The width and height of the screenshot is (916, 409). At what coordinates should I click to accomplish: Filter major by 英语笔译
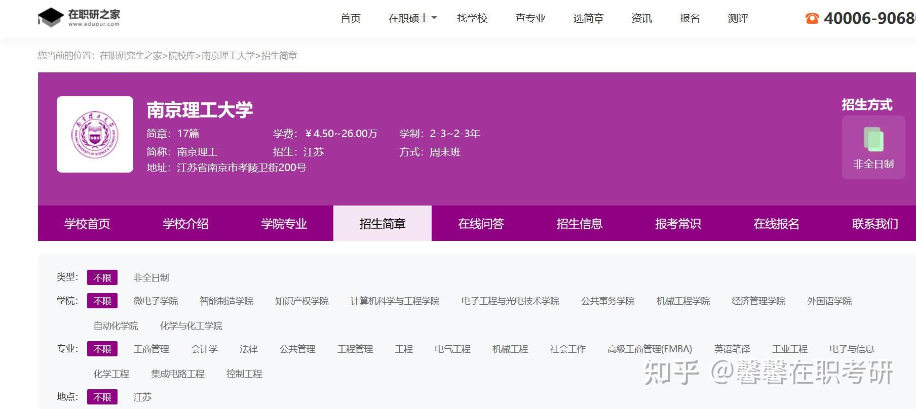(732, 349)
